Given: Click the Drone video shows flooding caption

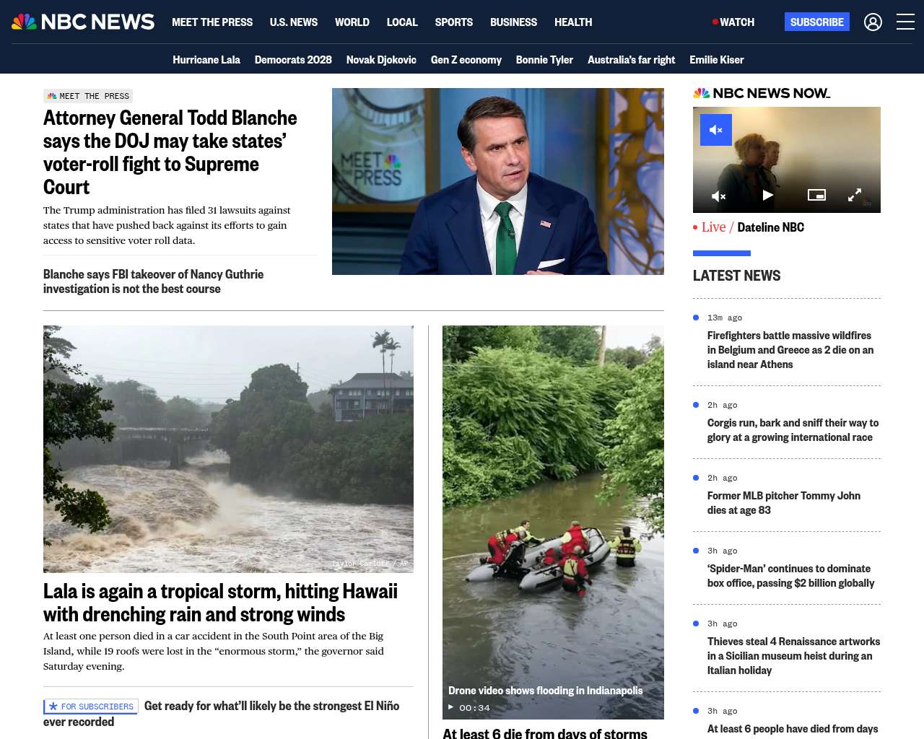Looking at the screenshot, I should pyautogui.click(x=545, y=691).
